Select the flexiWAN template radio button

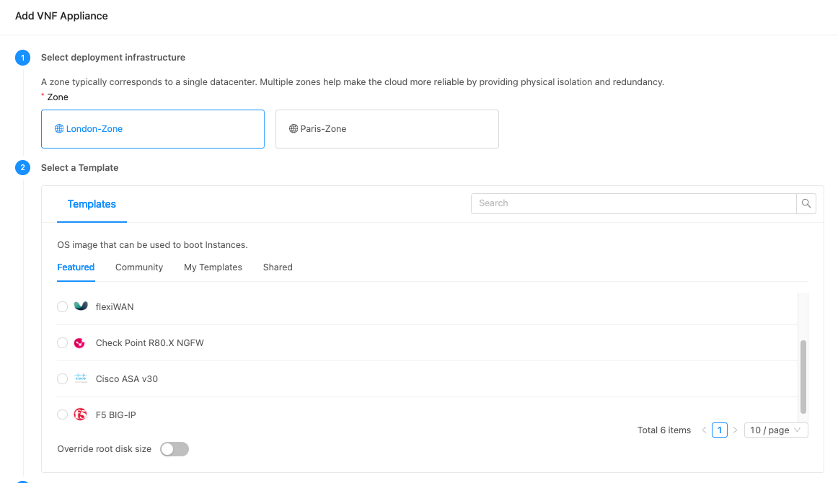[62, 306]
